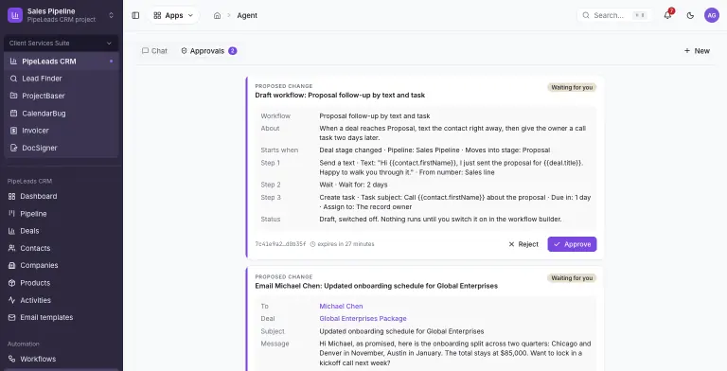Open DocSigner app
727x371 pixels.
click(x=61, y=148)
